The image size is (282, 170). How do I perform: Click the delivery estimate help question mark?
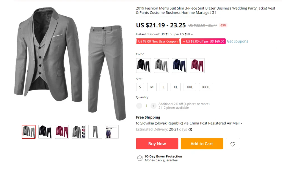(190, 130)
